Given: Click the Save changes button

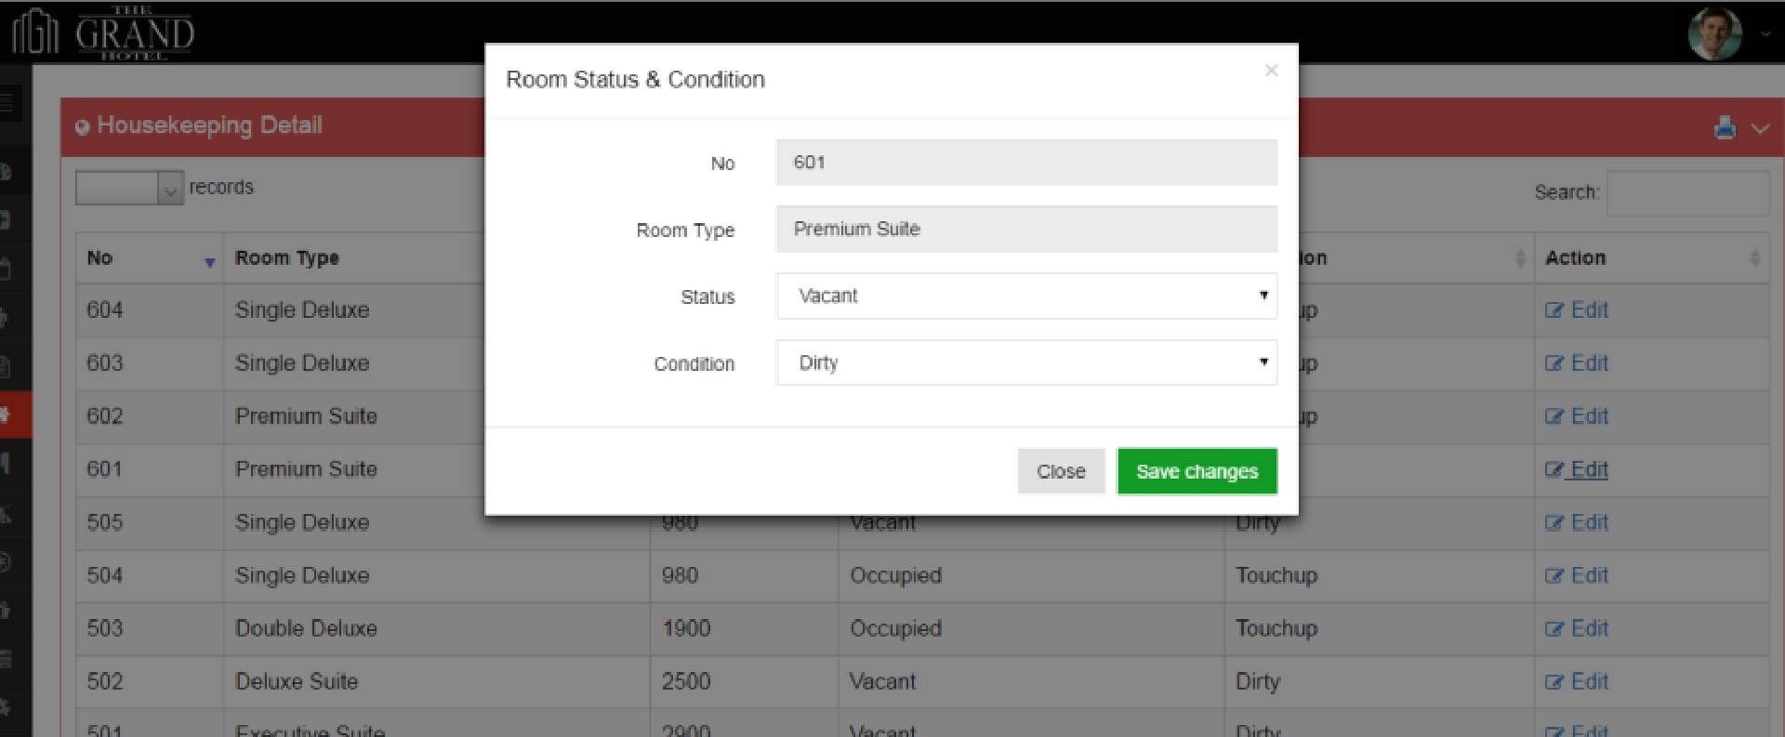Looking at the screenshot, I should (x=1197, y=471).
